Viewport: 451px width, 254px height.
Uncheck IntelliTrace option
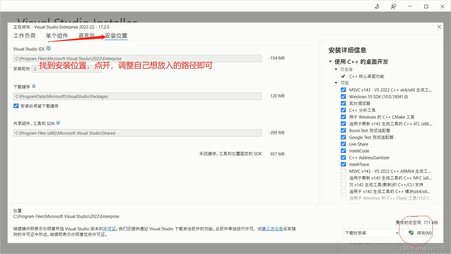coord(343,164)
